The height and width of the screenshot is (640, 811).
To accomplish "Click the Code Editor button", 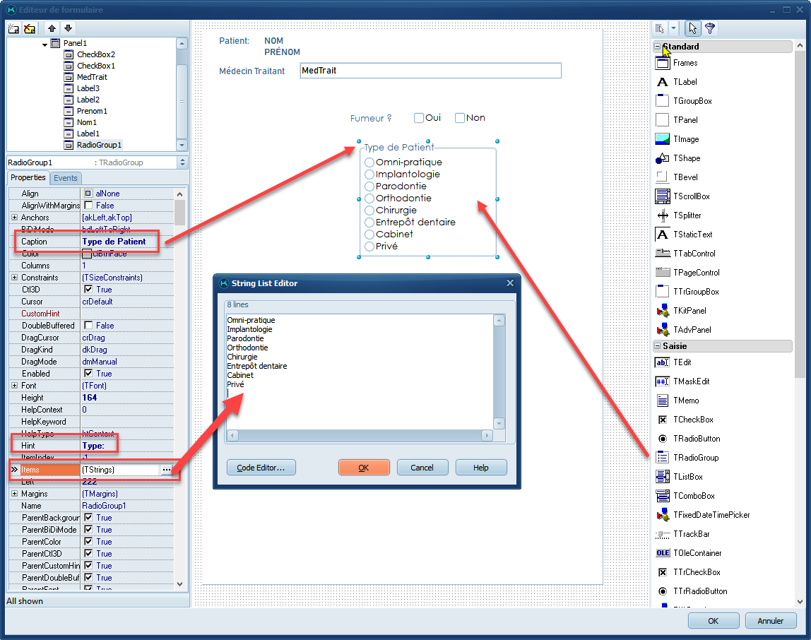I will coord(261,468).
